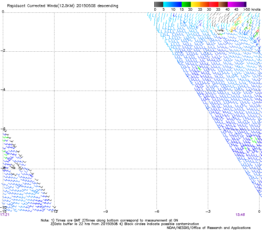This screenshot has height=230, width=262.
Task: Click the magenta 40-45 knots color segment
Action: tap(232, 4)
